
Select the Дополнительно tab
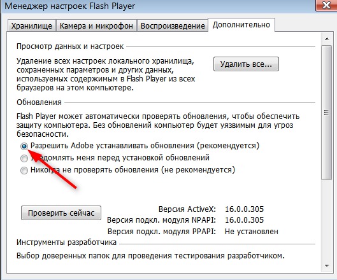(241, 25)
